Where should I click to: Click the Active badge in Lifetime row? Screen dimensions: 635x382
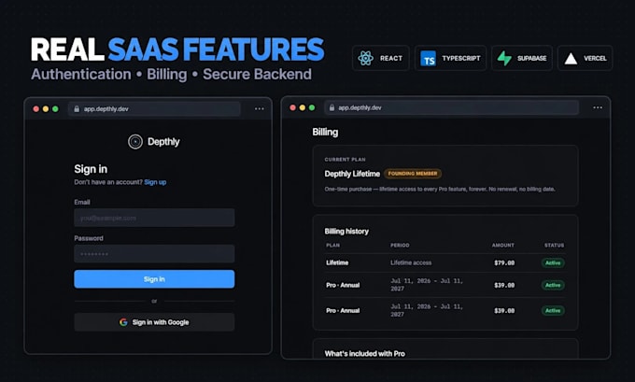(x=553, y=262)
